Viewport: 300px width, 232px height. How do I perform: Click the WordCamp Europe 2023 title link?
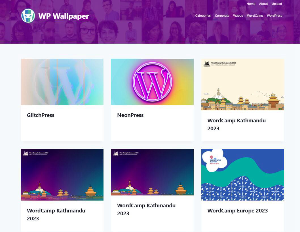point(237,210)
